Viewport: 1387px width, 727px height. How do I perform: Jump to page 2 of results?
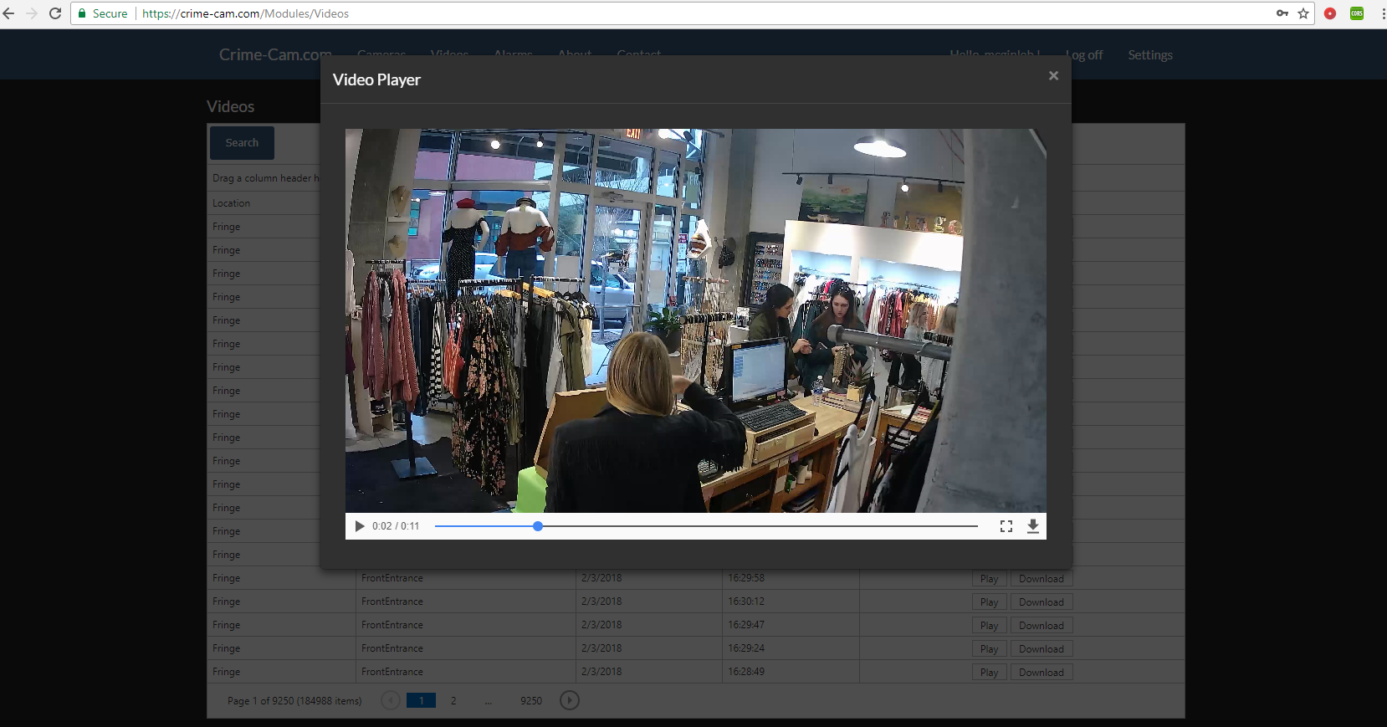[453, 701]
